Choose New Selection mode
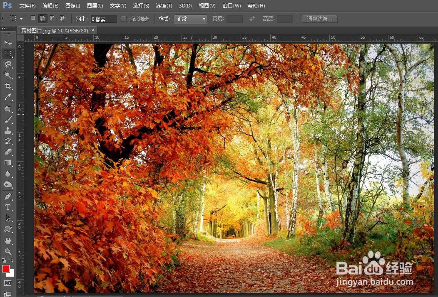 32,18
